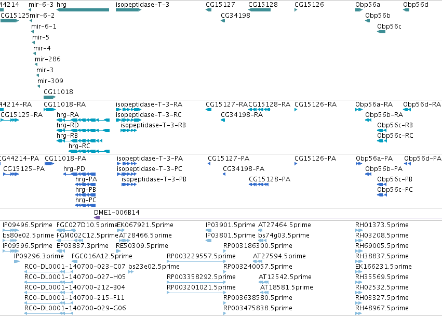Click the hrg-RC transcript label

point(79,146)
